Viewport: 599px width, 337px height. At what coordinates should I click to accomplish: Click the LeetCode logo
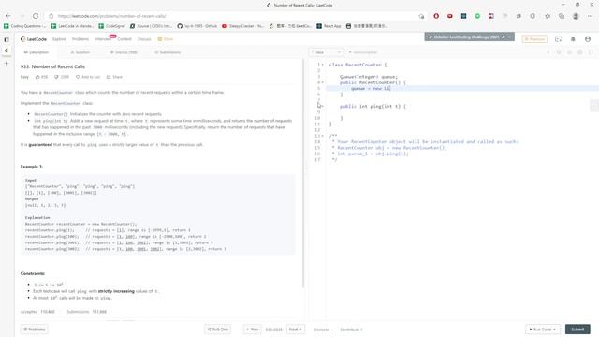click(x=34, y=39)
